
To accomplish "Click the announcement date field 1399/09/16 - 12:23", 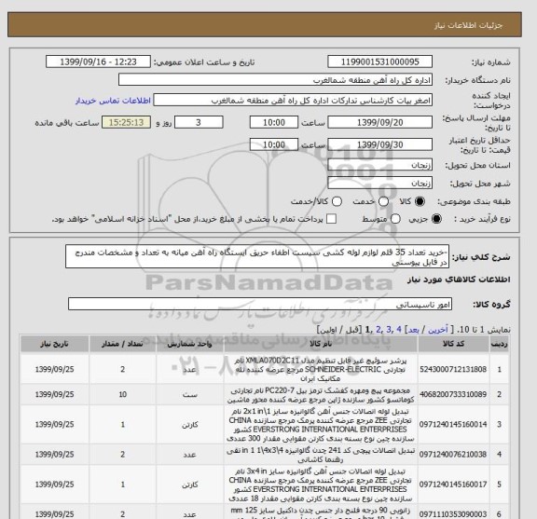I will pos(98,61).
